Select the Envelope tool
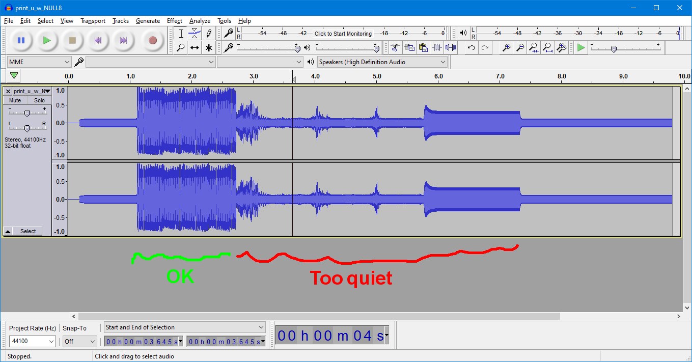Viewport: 692px width, 362px height. tap(195, 34)
